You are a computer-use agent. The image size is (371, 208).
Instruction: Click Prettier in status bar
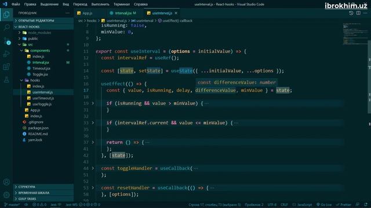(x=344, y=205)
